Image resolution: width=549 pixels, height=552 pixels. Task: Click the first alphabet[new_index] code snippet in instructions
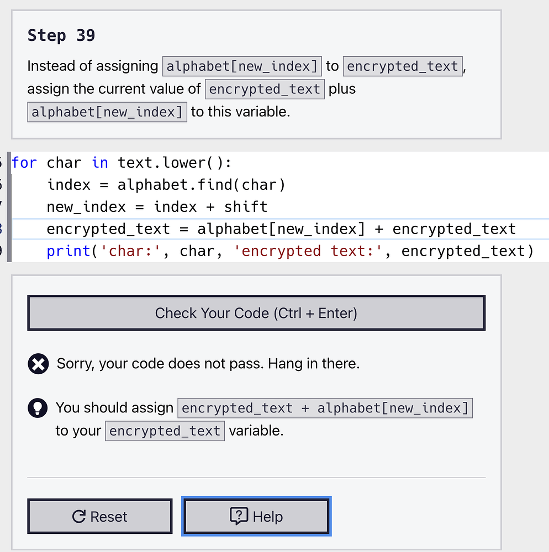click(x=242, y=66)
